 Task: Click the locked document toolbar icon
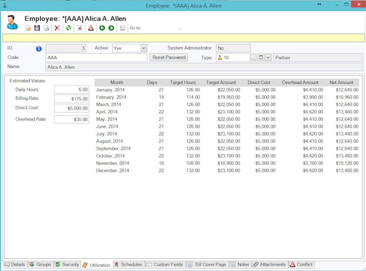click(x=80, y=28)
